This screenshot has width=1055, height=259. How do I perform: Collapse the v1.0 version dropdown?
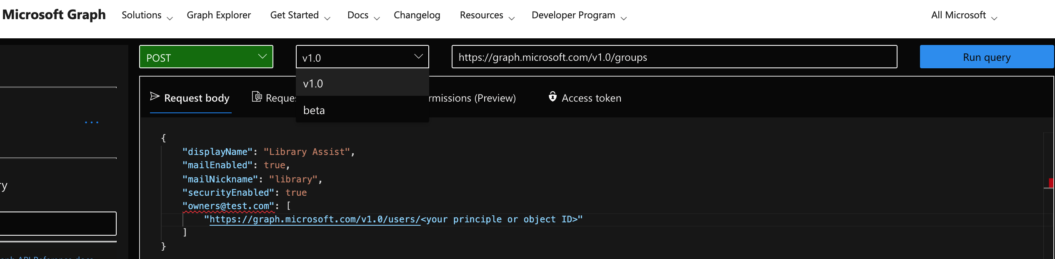[x=362, y=57]
